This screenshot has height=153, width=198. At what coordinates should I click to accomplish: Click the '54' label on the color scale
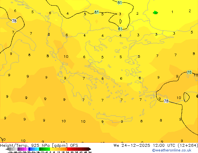[x=90, y=152]
